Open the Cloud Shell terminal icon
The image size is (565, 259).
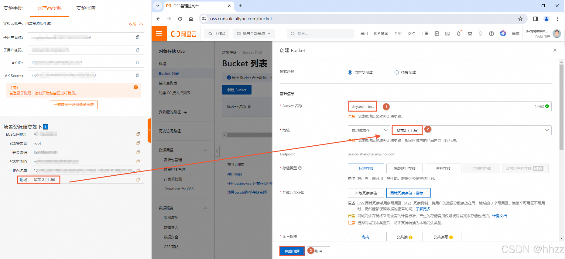(x=448, y=34)
